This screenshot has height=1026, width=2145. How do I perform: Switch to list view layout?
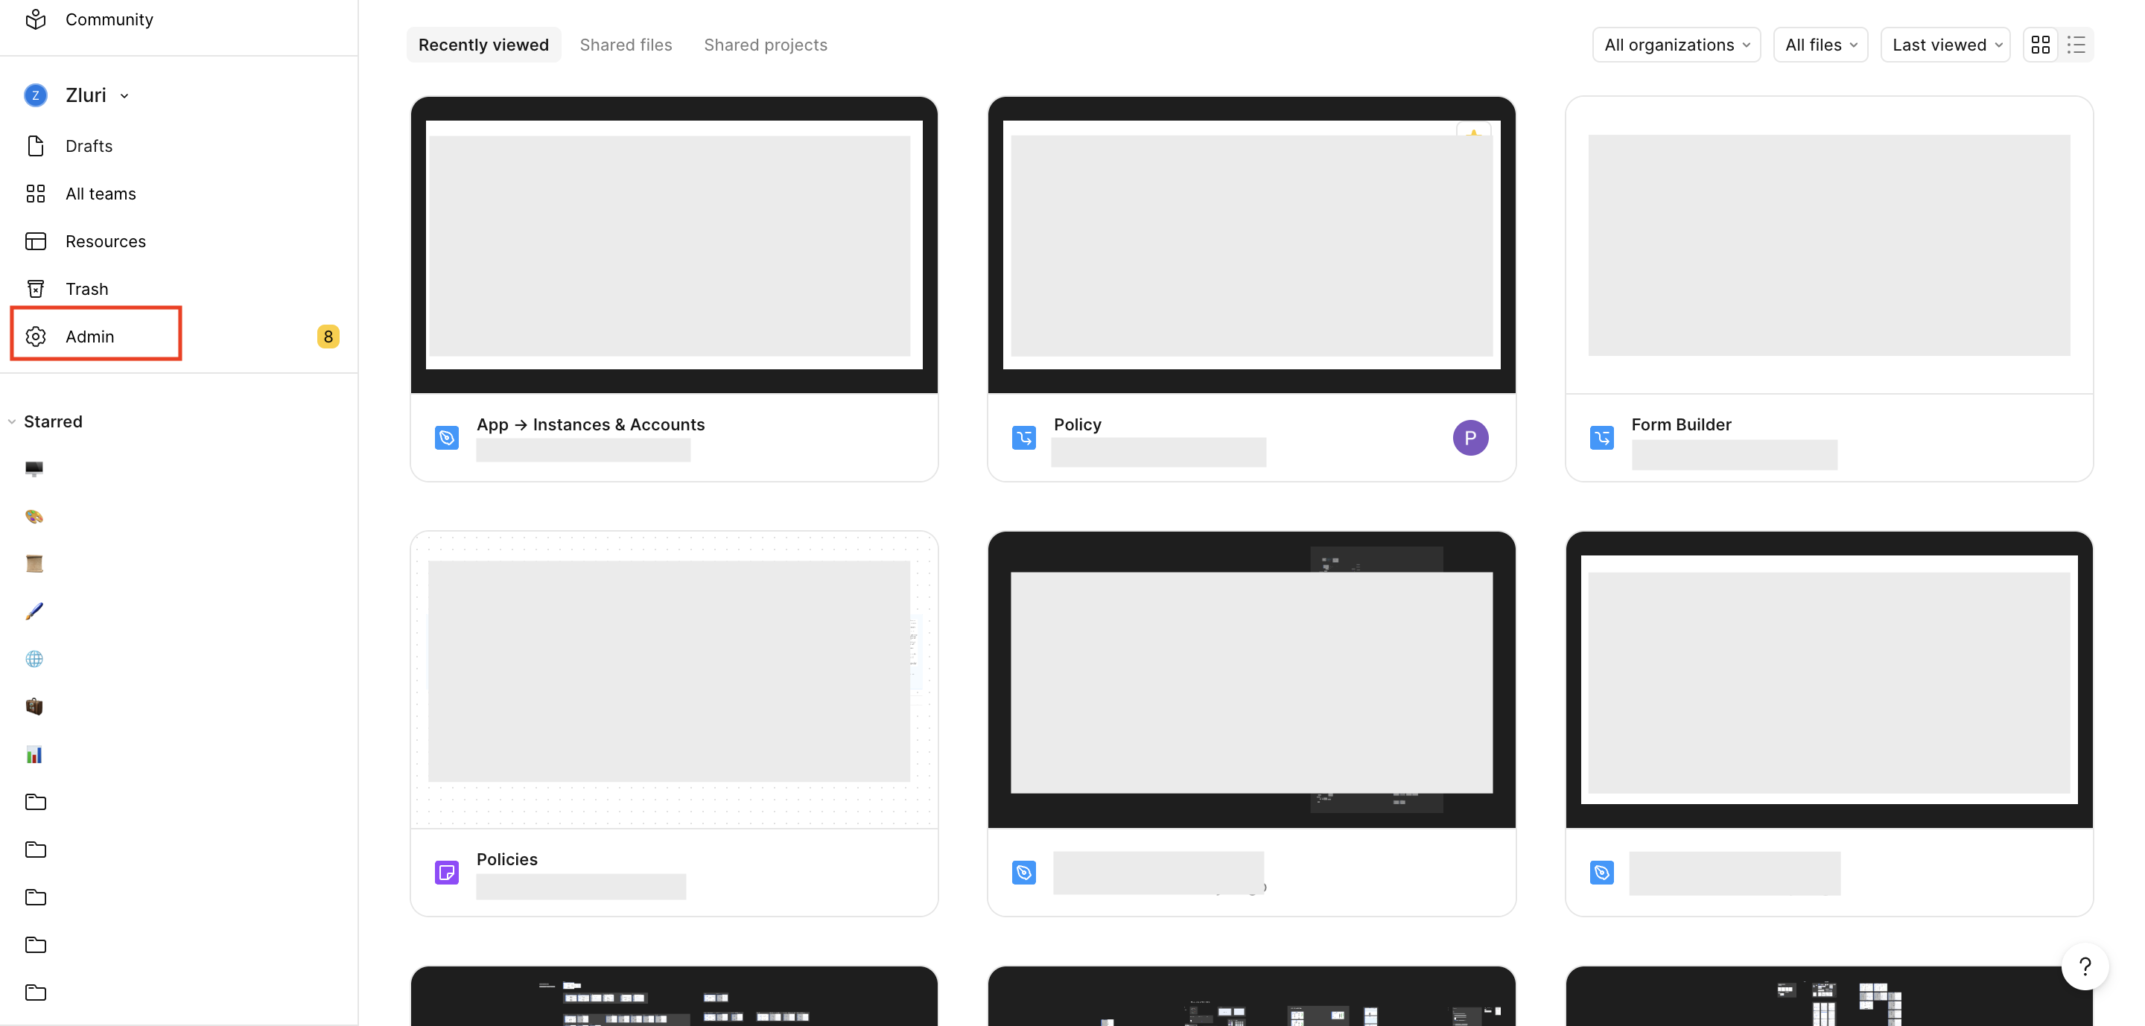[x=2076, y=44]
